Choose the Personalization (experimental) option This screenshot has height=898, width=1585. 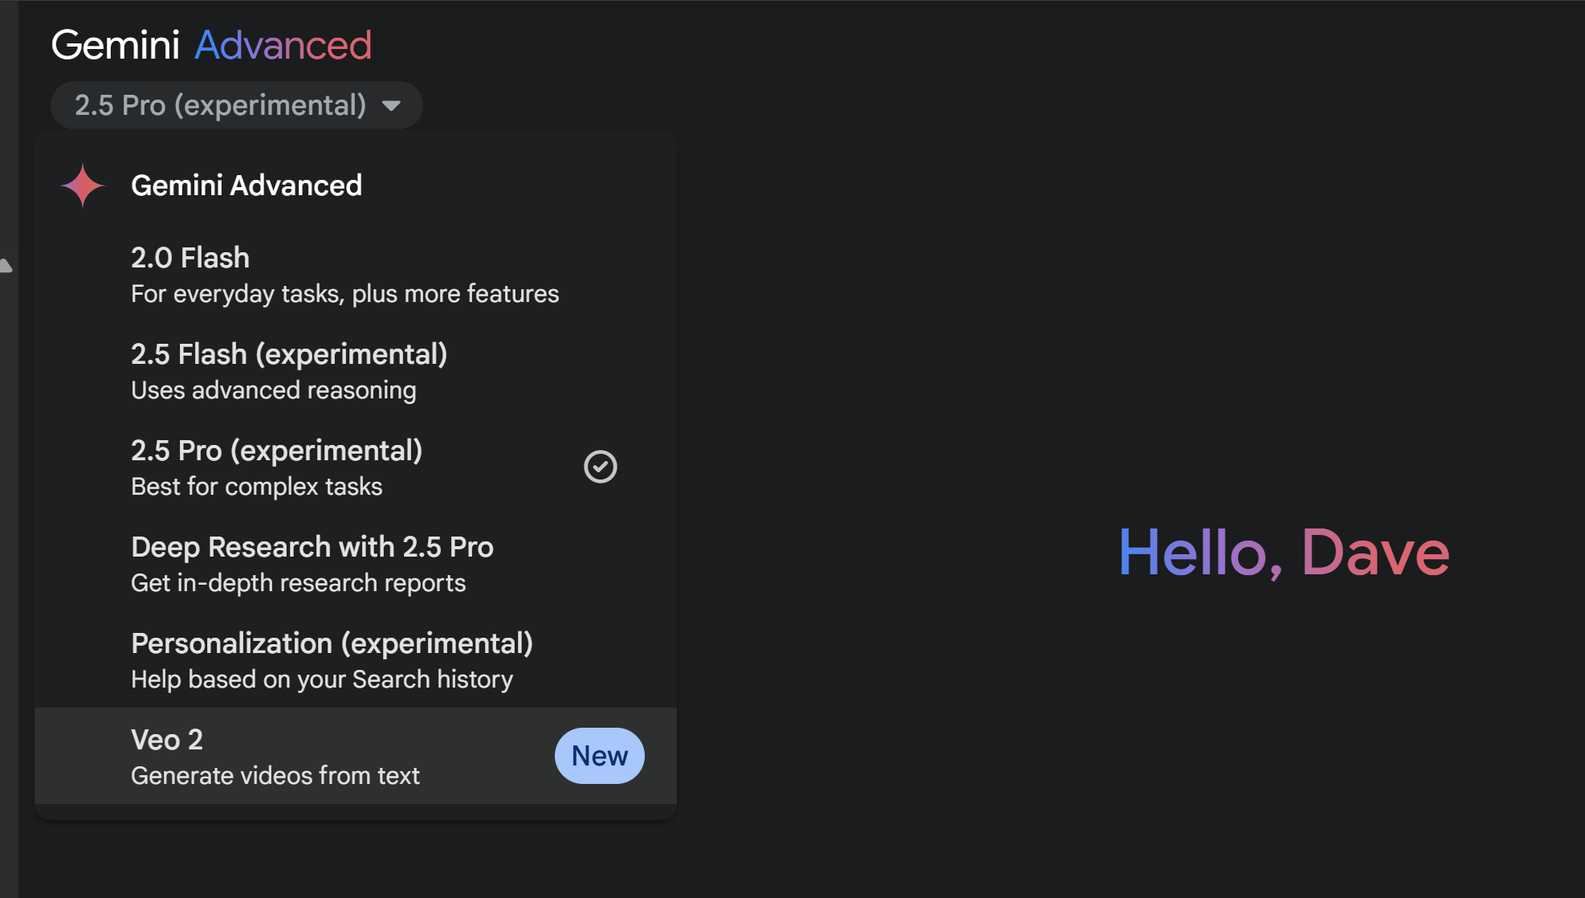point(332,643)
